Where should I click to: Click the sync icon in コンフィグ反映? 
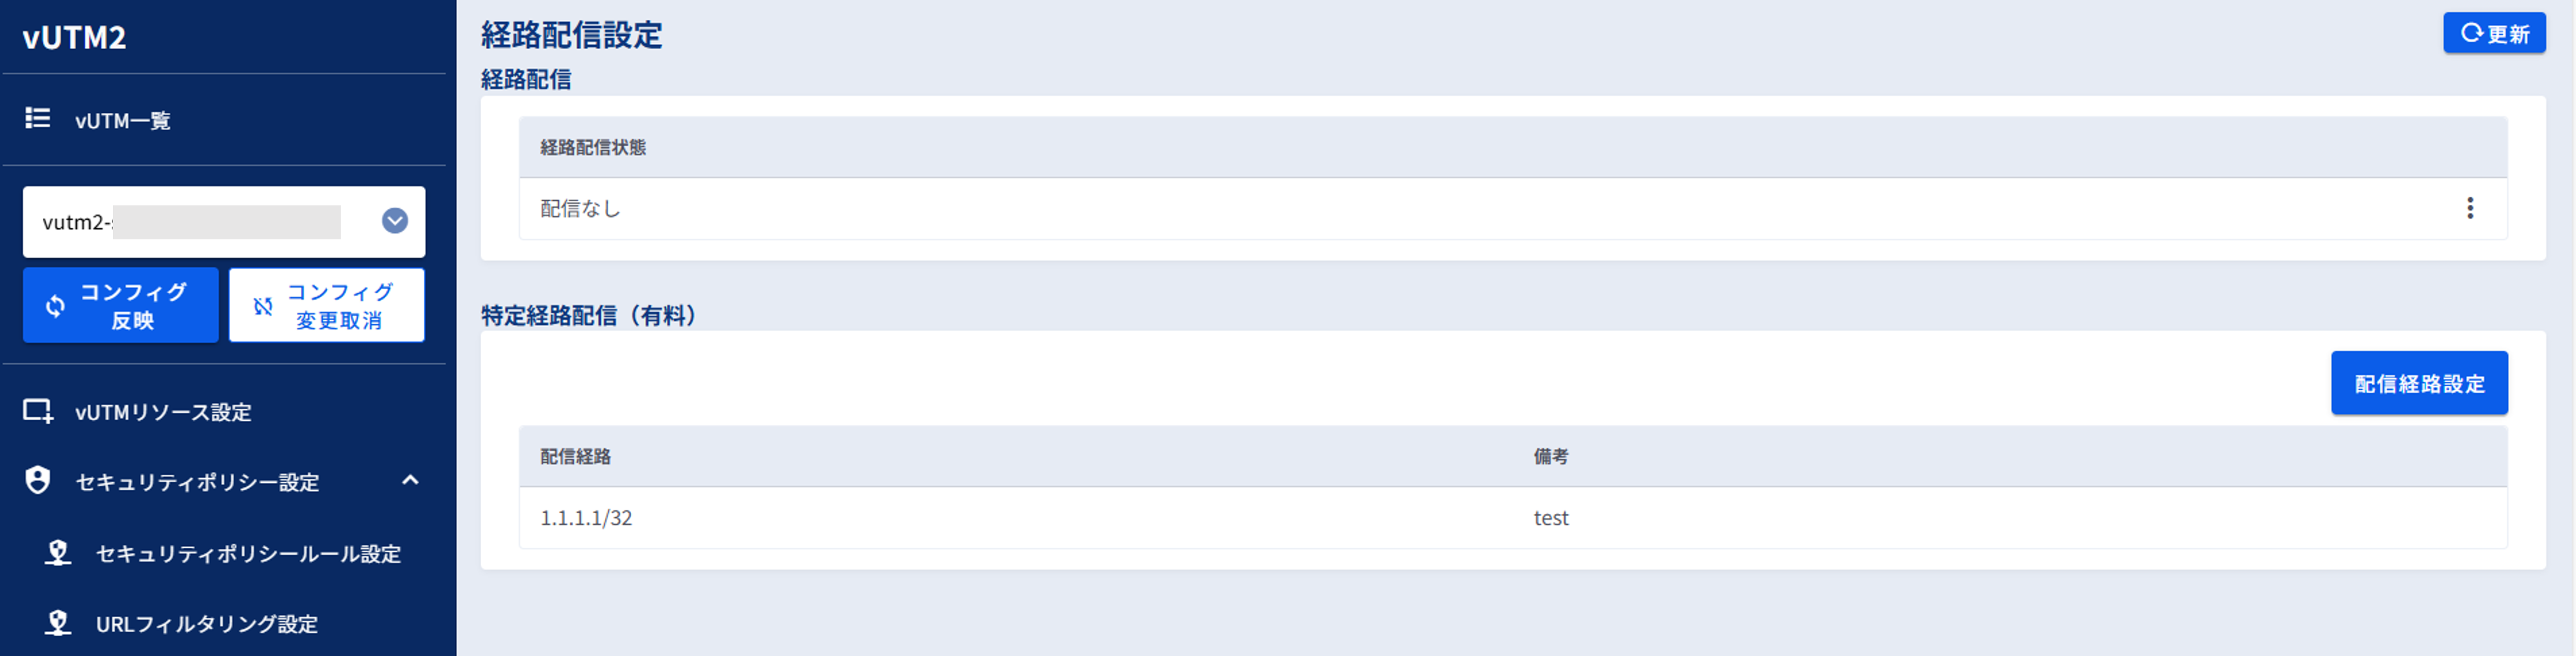click(x=56, y=306)
